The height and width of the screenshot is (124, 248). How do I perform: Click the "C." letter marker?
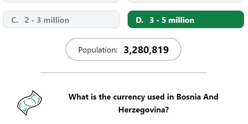tap(15, 20)
